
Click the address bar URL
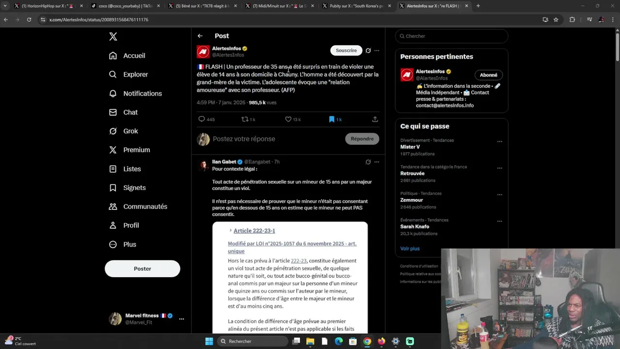[x=99, y=20]
